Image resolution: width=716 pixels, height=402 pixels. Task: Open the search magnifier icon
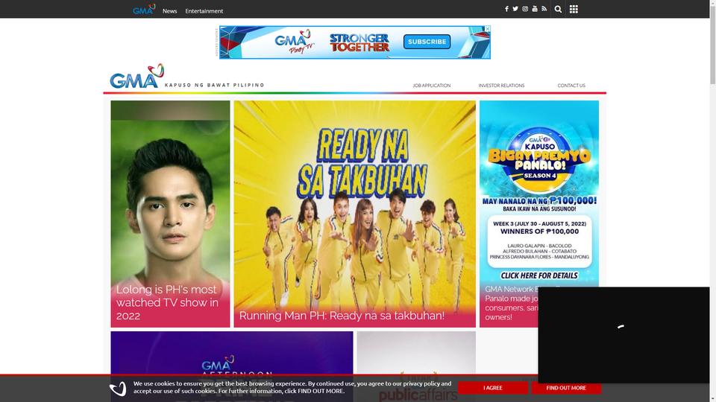coord(558,9)
